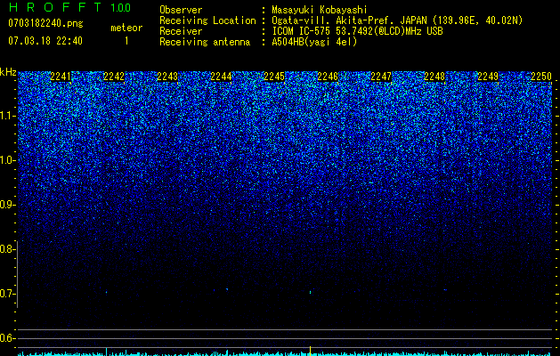The height and width of the screenshot is (356, 560).
Task: Click the HROFFT 1.0.0 title text
Action: click(69, 7)
